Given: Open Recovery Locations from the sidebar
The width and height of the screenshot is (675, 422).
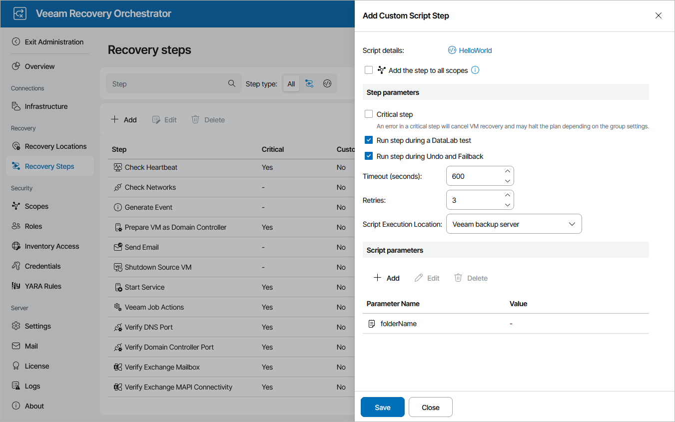Looking at the screenshot, I should [x=55, y=146].
